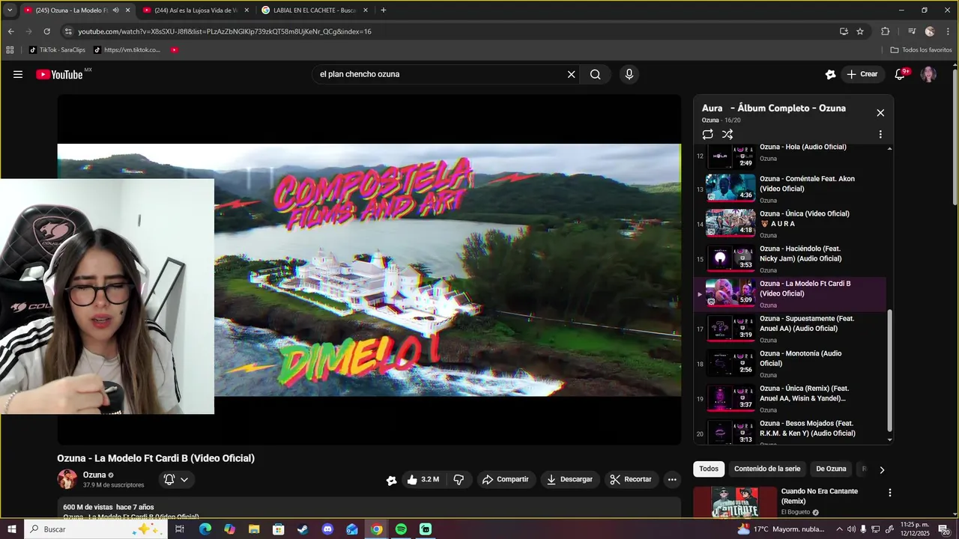Viewport: 959px width, 539px height.
Task: Mute the Ozuna tab audio icon
Action: click(x=115, y=10)
